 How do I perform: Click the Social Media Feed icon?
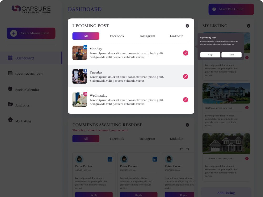(10, 73)
